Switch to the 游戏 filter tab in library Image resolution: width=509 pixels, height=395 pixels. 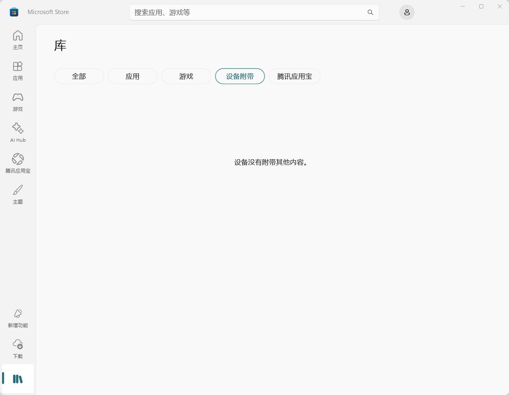pos(186,76)
